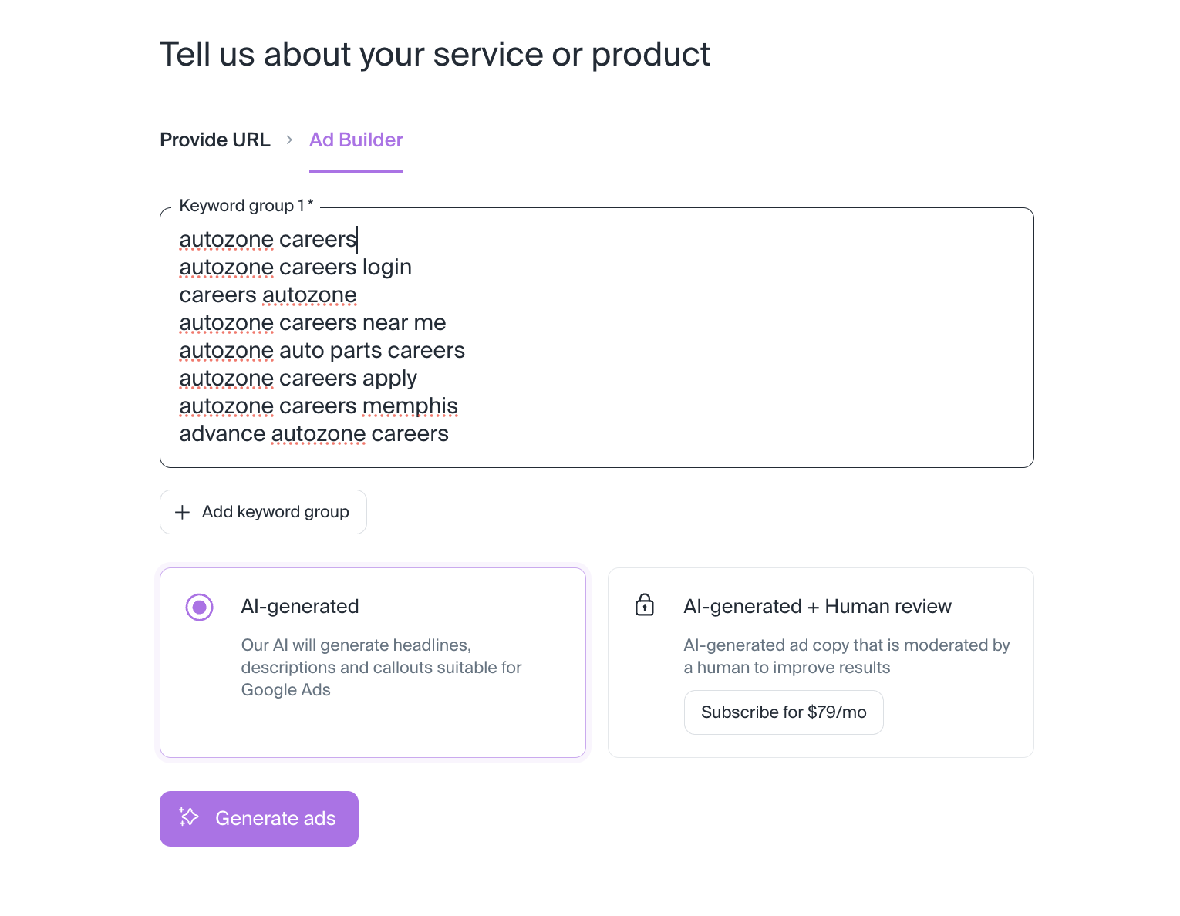Click the 'advance autozone careers' keyword line
The width and height of the screenshot is (1180, 916).
[313, 434]
